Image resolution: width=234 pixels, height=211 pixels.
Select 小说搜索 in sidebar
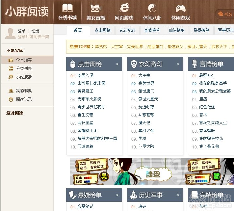(27, 77)
